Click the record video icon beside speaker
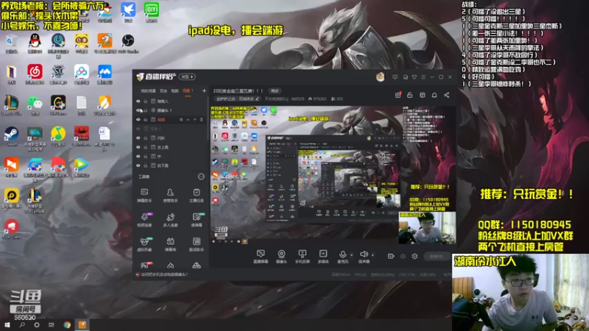 coord(391,256)
